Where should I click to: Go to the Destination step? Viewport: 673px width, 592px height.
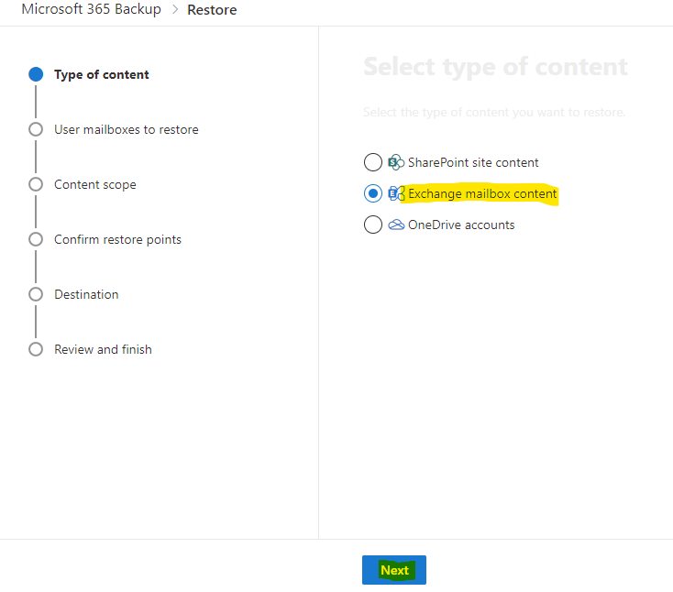point(86,294)
